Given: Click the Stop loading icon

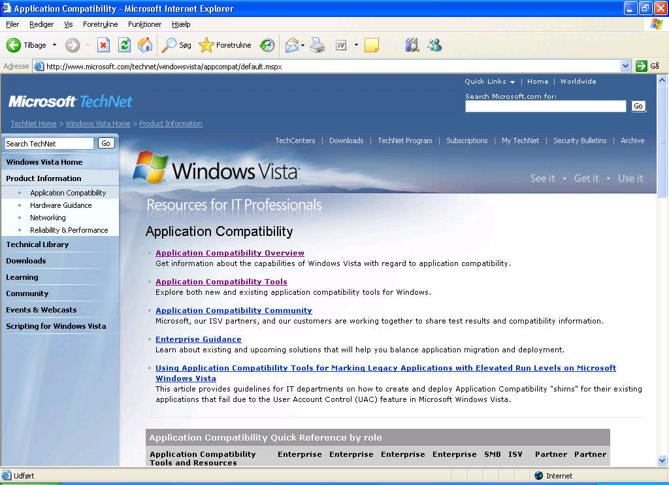Looking at the screenshot, I should click(103, 45).
